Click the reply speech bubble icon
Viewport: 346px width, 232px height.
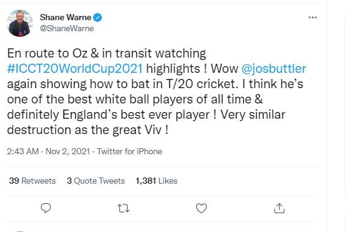(x=46, y=208)
